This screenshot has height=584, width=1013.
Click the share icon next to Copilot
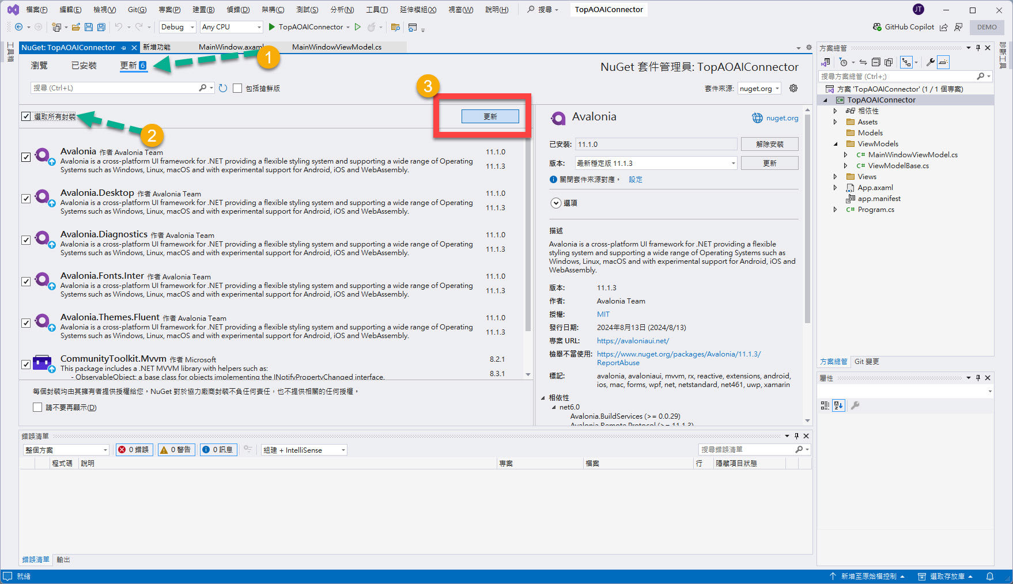943,27
